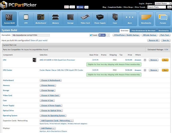Open the Monitors link under Displays
The height and width of the screenshot is (133, 172).
pos(43,131)
